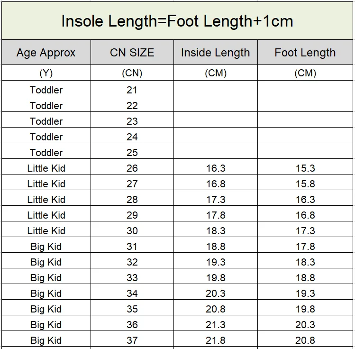Image resolution: width=355 pixels, height=349 pixels.
Task: Click inside length value 20.8
Action: point(216,309)
